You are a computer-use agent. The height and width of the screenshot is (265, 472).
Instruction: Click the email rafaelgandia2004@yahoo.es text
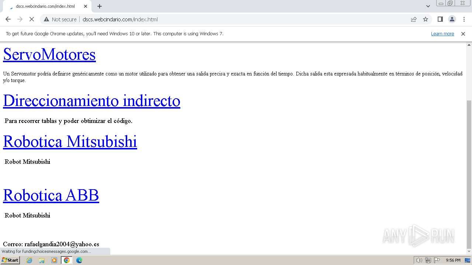(62, 244)
